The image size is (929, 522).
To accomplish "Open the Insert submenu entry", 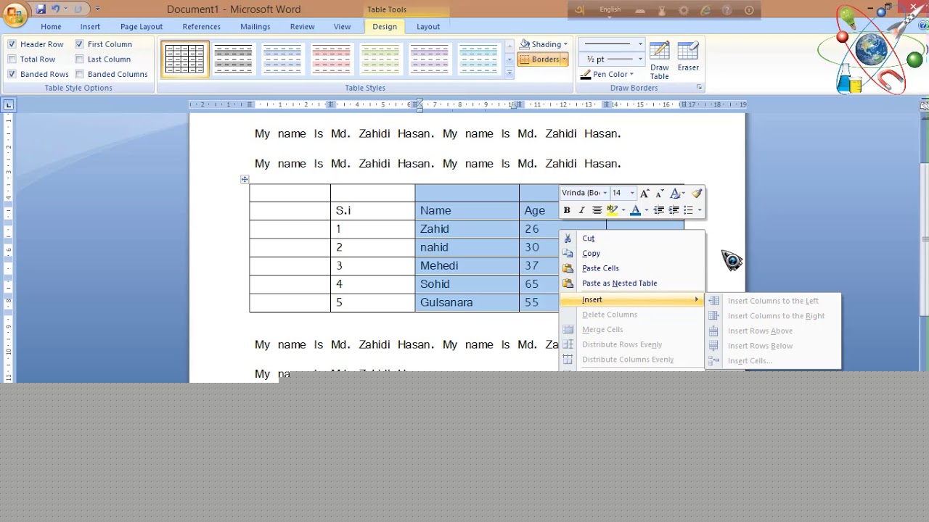I will coord(631,299).
